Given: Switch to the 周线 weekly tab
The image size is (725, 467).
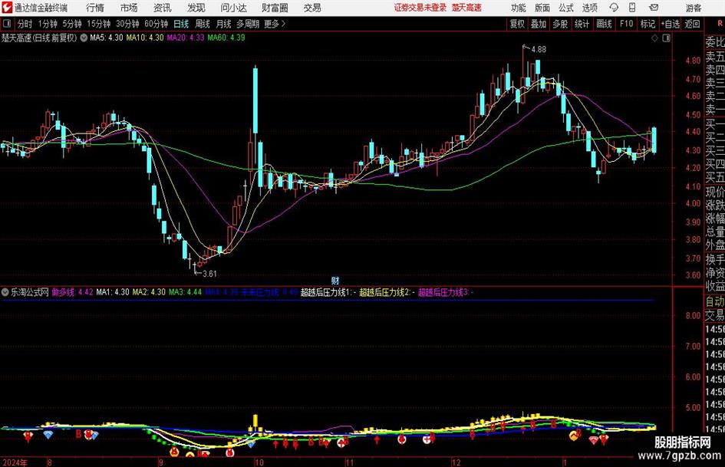Looking at the screenshot, I should [x=203, y=24].
